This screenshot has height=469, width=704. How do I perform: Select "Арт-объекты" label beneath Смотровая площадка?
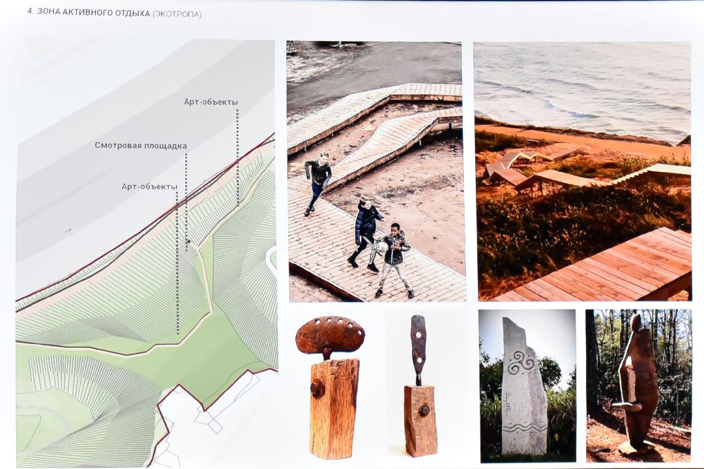[149, 186]
